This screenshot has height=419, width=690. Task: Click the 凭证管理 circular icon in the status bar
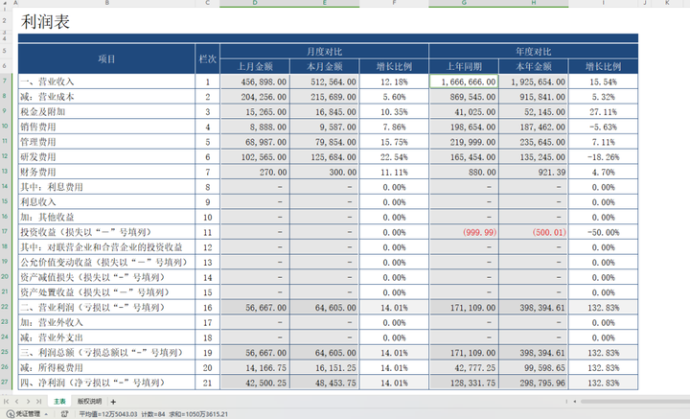tap(11, 413)
